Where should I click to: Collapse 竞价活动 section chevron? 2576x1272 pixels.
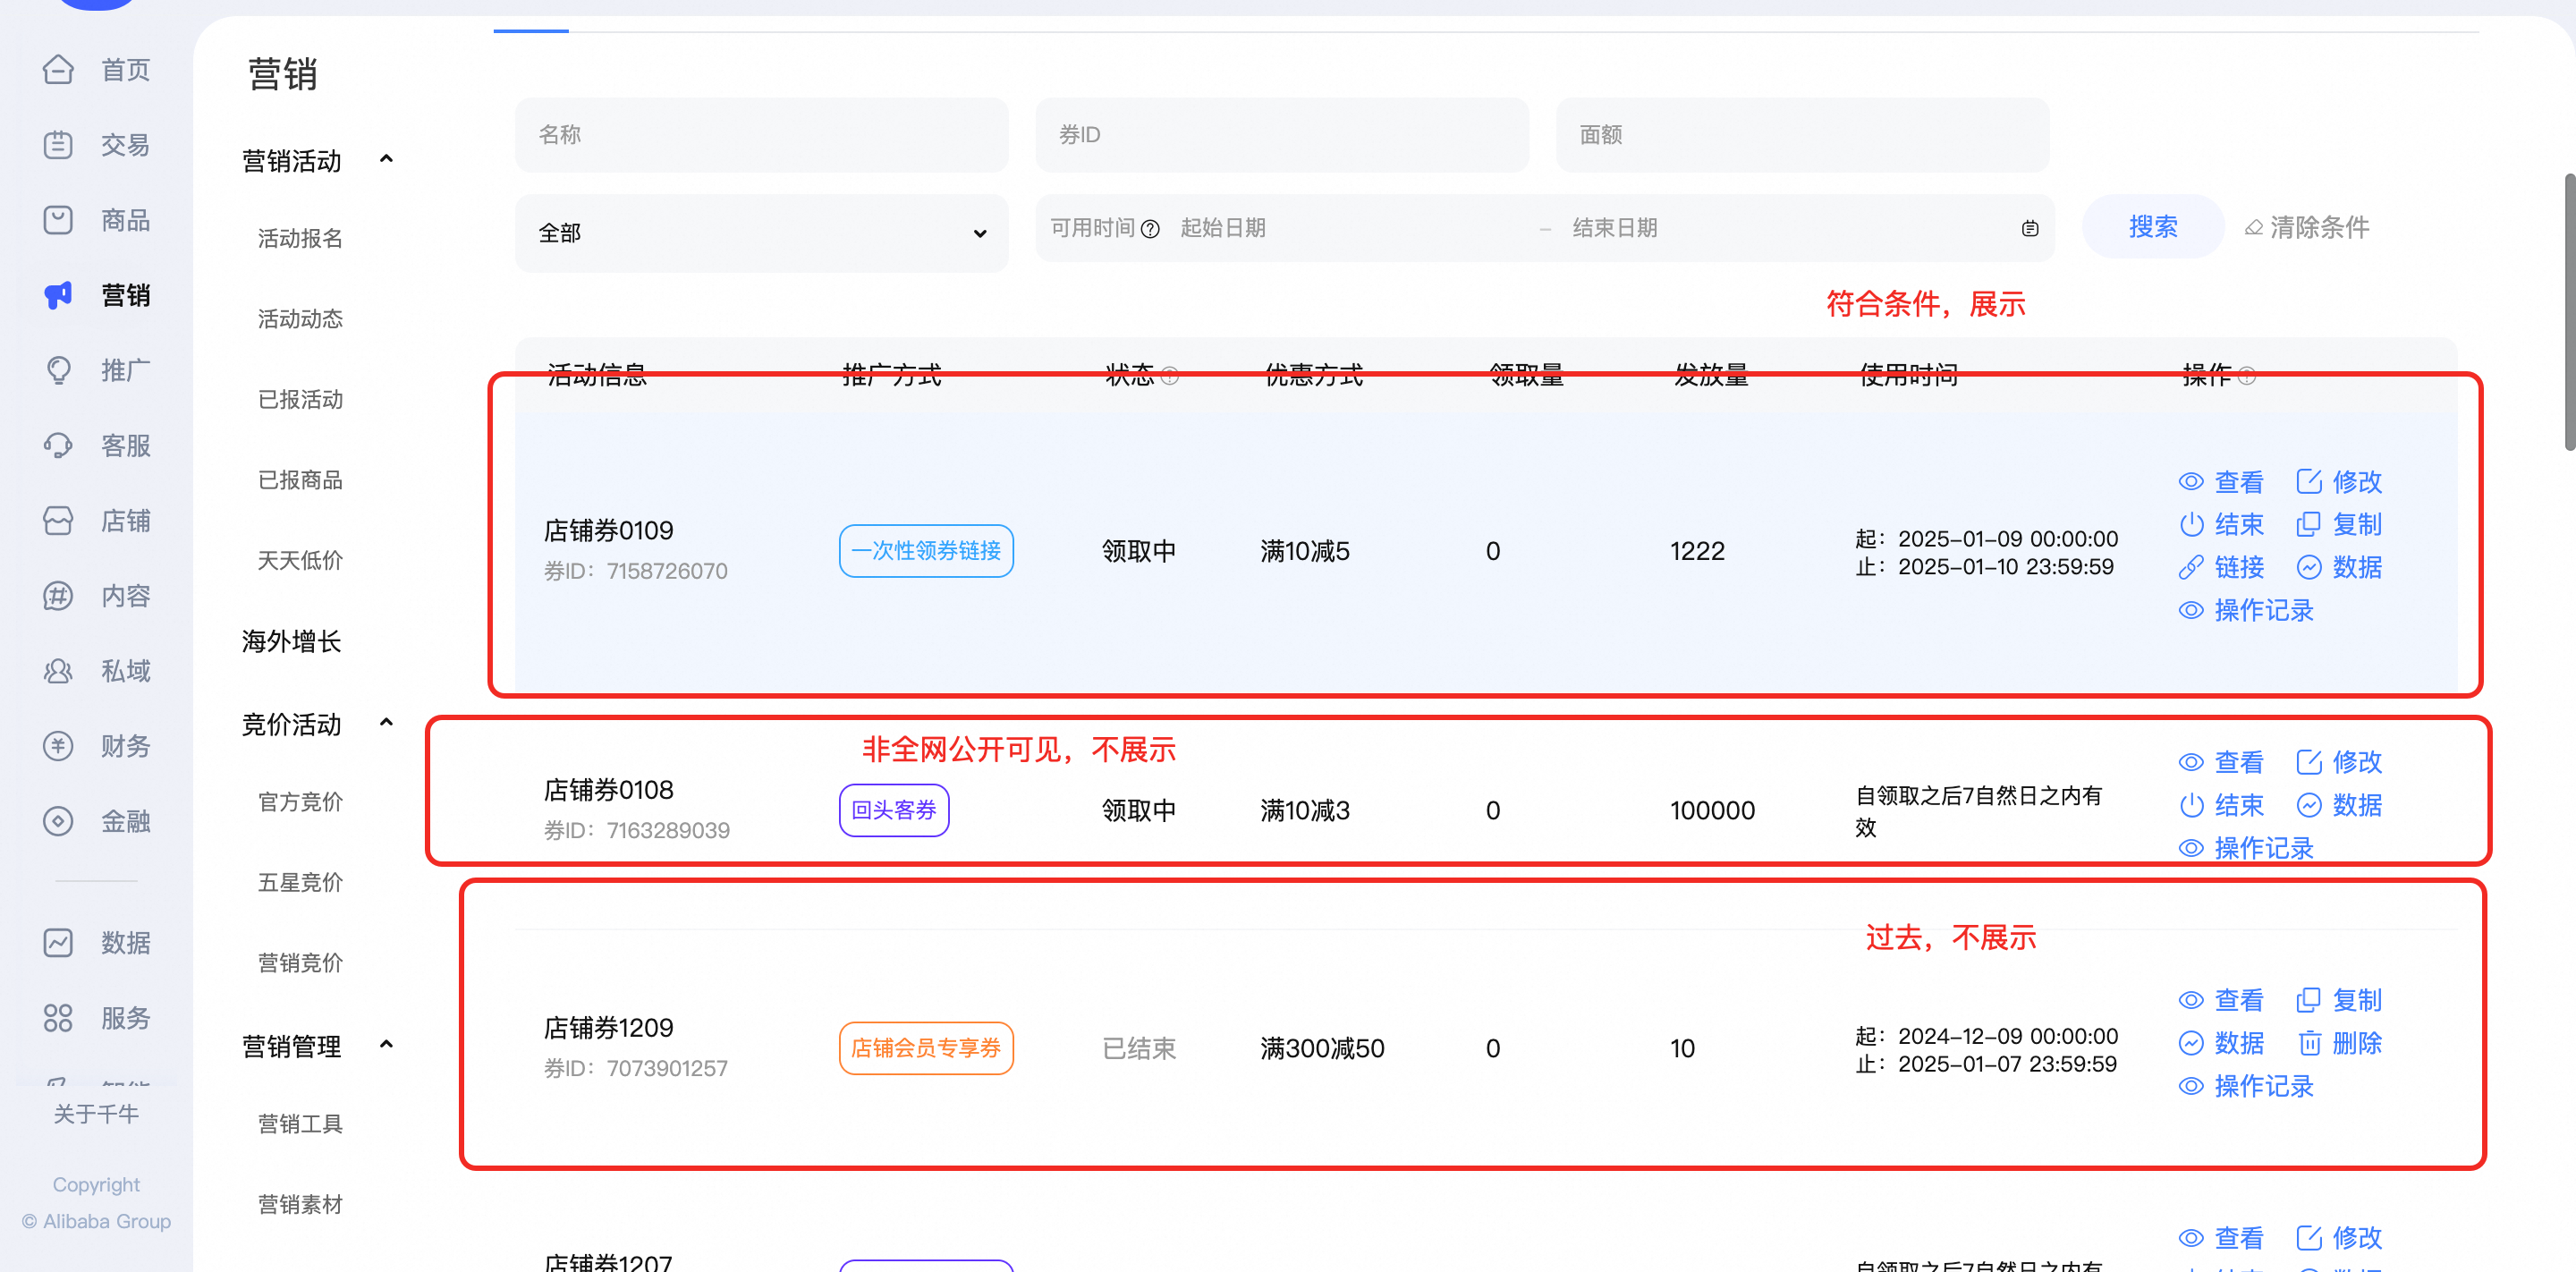click(x=387, y=722)
